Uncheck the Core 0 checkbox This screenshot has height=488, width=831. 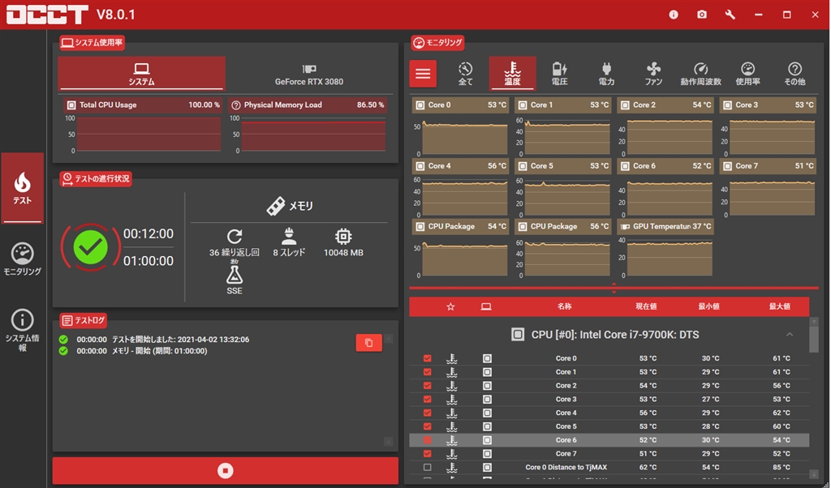click(427, 358)
